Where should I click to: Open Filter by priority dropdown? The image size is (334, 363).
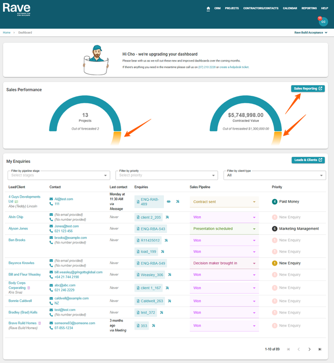(167, 175)
